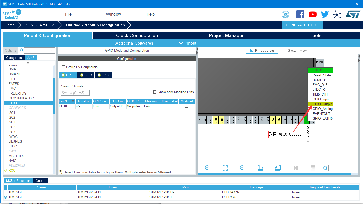Image resolution: width=363 pixels, height=204 pixels.
Task: Toggle the Group By Peripherals checkbox
Action: click(63, 67)
